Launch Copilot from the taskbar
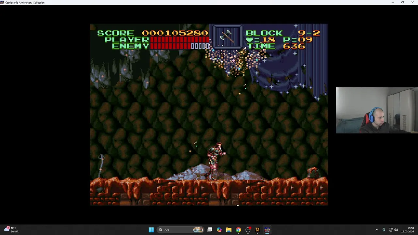418x235 pixels. coord(219,230)
